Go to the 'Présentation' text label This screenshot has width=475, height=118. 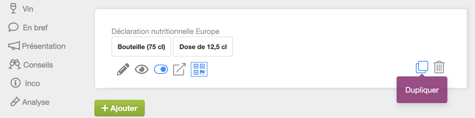(44, 46)
